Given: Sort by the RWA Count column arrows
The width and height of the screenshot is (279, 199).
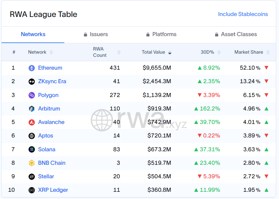Looking at the screenshot, I should (119, 52).
